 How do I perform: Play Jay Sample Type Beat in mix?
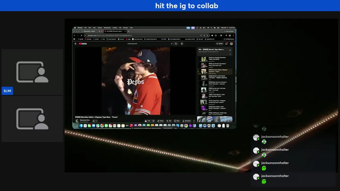215,65
